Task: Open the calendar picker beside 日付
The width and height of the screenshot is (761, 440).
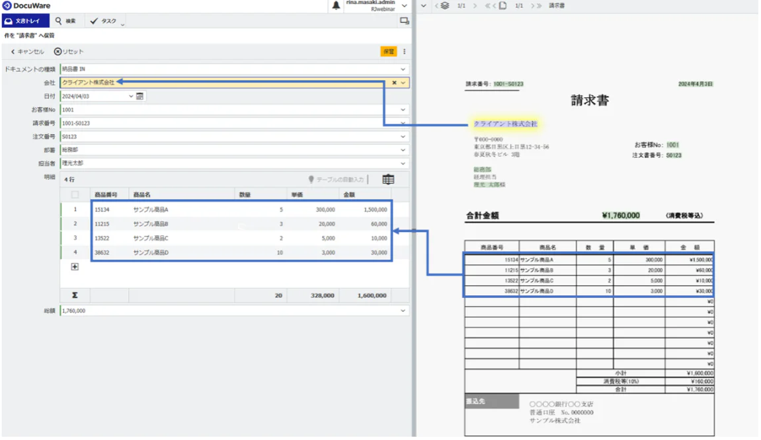Action: [140, 96]
